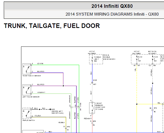Click the BLU label at buzzer pin 1

pyautogui.click(x=50, y=132)
